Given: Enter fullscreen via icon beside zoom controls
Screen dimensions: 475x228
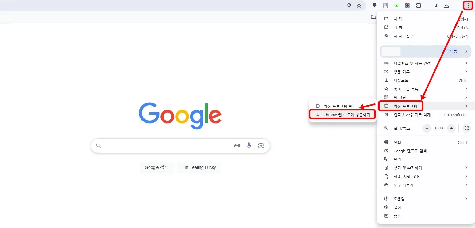Looking at the screenshot, I should (x=466, y=128).
